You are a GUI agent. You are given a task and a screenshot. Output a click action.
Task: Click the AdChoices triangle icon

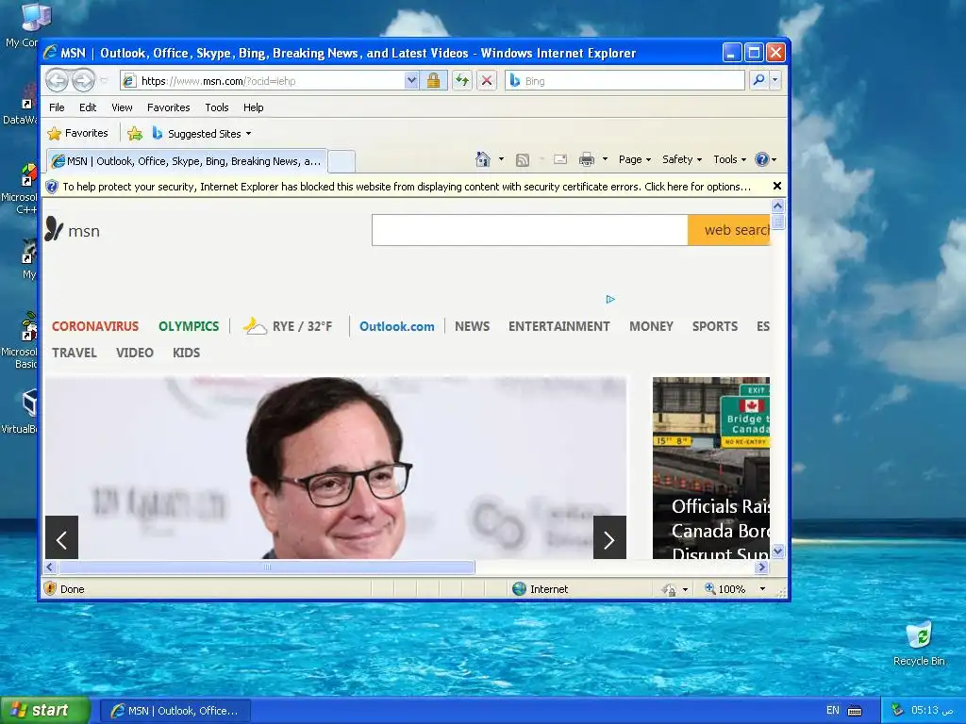pos(610,299)
